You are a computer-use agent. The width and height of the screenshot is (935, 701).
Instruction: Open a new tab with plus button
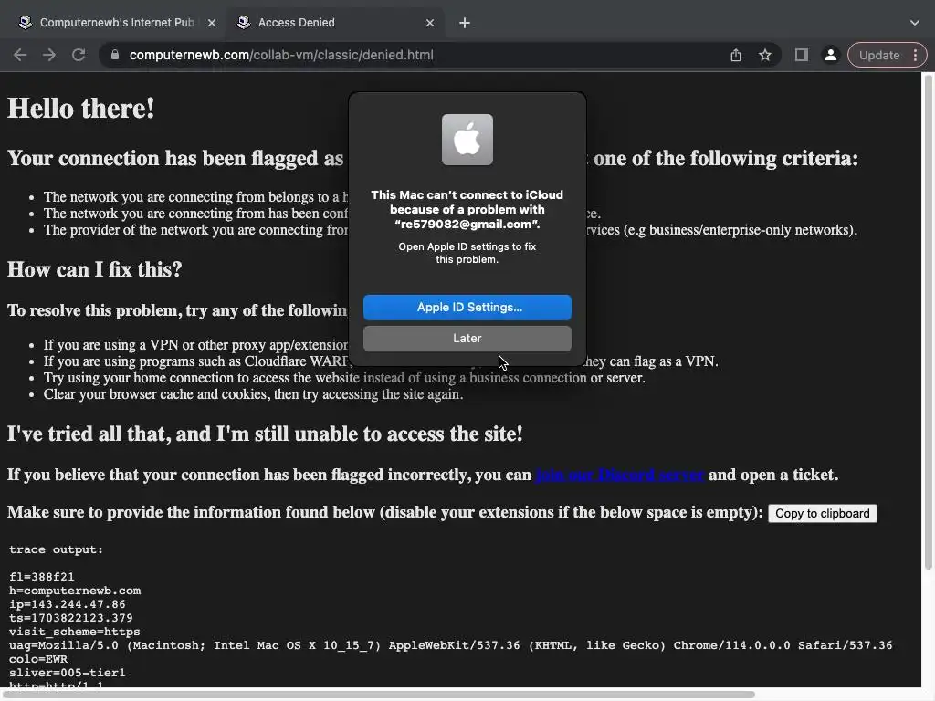pyautogui.click(x=465, y=23)
